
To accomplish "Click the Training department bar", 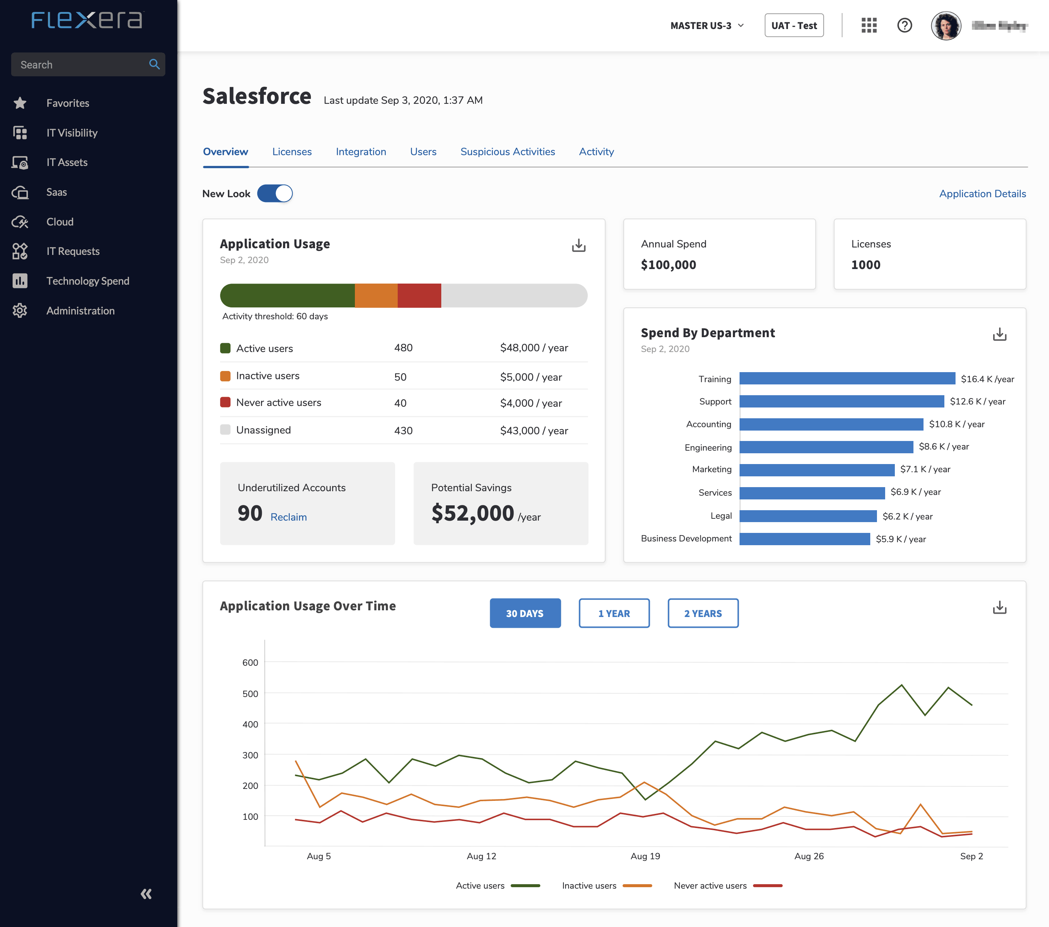I will [x=847, y=378].
